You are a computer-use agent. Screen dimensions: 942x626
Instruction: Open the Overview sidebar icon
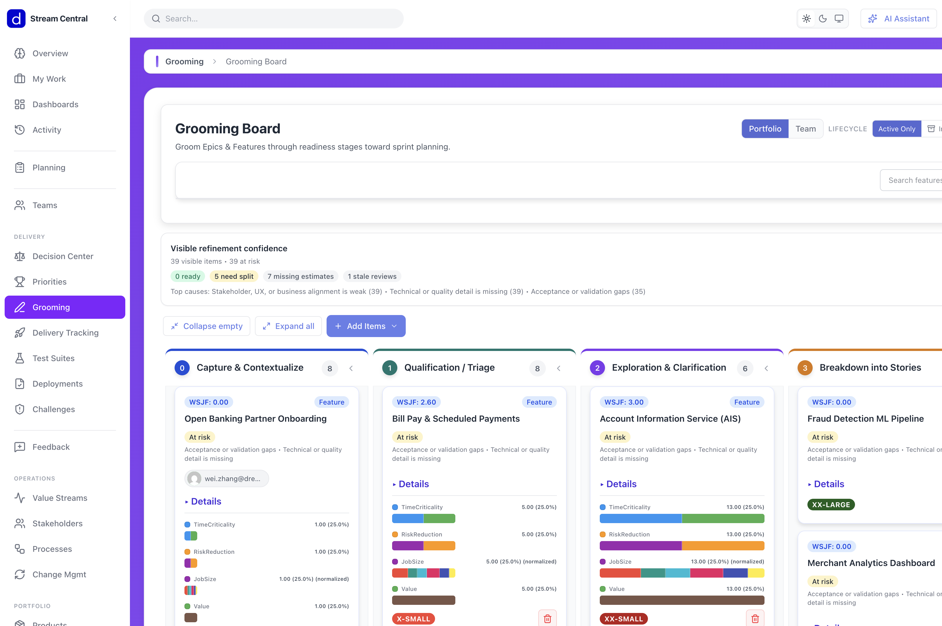point(19,54)
